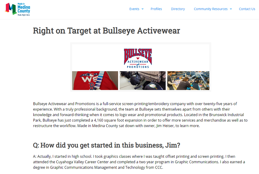Image resolution: width=259 pixels, height=174 pixels.
Task: Click the red triangle in Bullseye logo
Action: pyautogui.click(x=138, y=59)
